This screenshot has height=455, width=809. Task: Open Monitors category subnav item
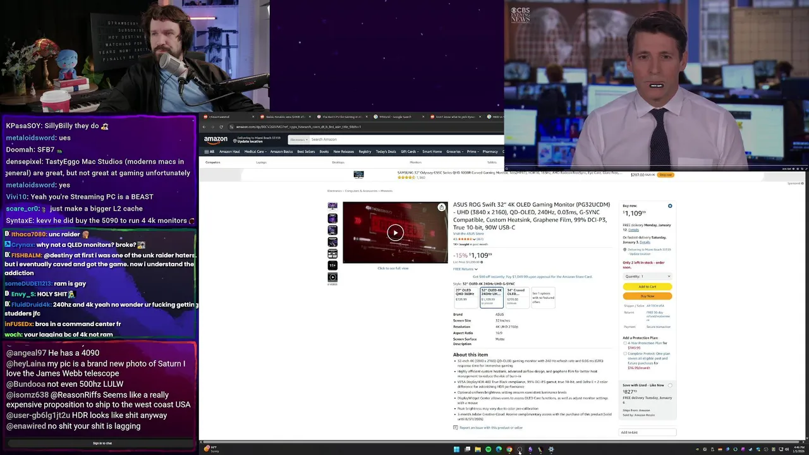tap(415, 162)
